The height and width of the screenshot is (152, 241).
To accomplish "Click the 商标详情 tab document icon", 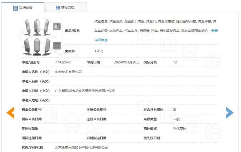I will [x=15, y=8].
